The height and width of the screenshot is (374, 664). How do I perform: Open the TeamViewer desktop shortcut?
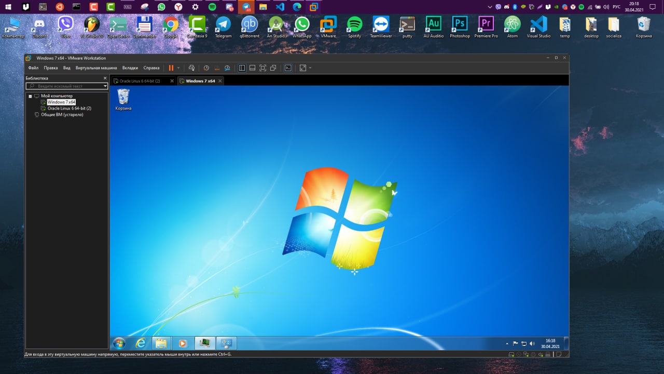pos(381,27)
